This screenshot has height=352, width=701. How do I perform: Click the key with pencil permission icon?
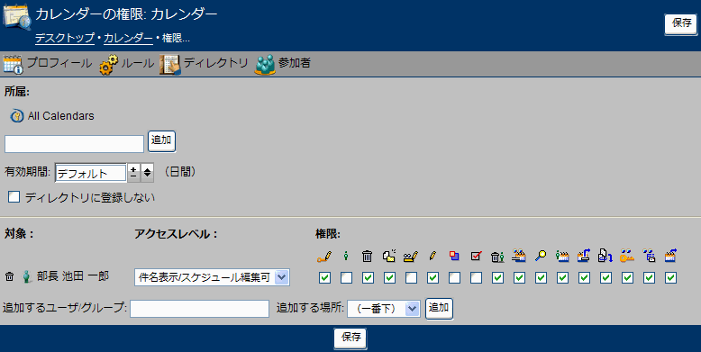pyautogui.click(x=324, y=257)
